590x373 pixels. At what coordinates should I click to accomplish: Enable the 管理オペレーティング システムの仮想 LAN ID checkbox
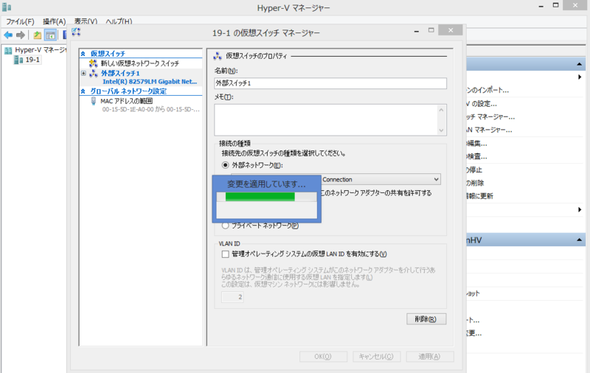point(226,254)
